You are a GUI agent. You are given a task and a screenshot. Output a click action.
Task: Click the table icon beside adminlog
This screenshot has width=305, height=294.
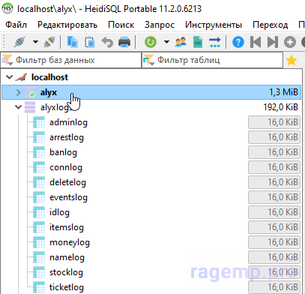click(x=39, y=122)
